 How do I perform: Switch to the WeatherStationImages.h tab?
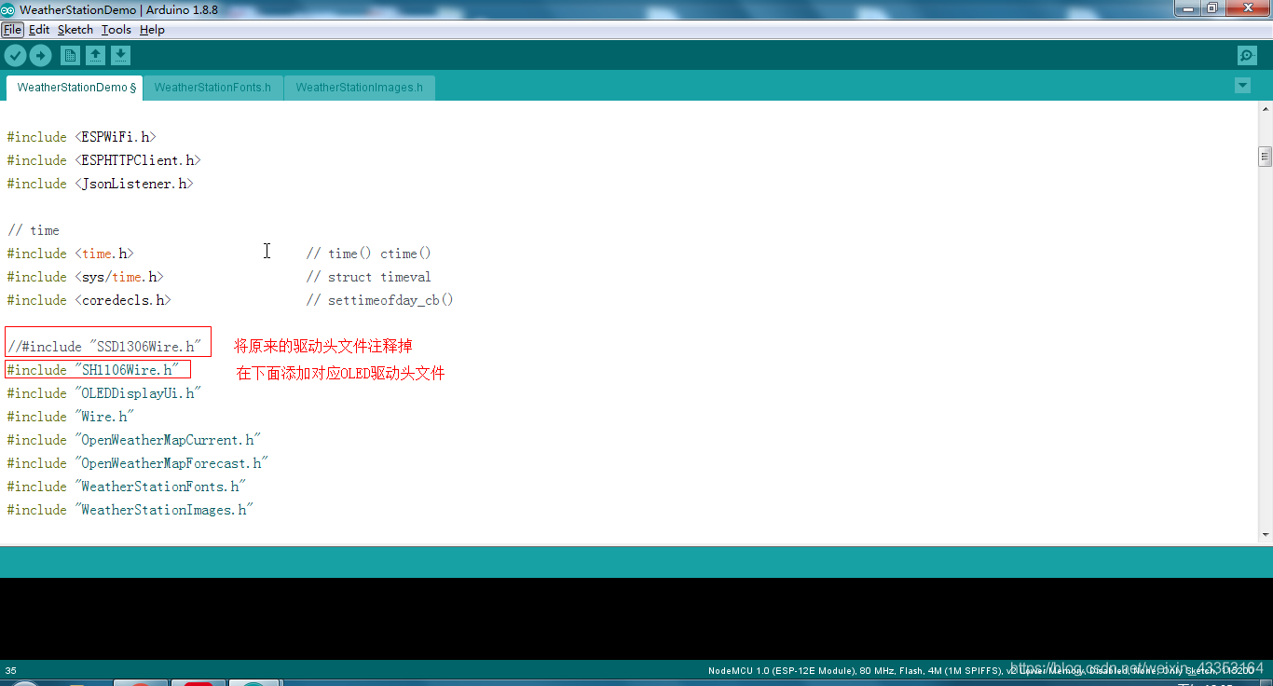point(359,88)
